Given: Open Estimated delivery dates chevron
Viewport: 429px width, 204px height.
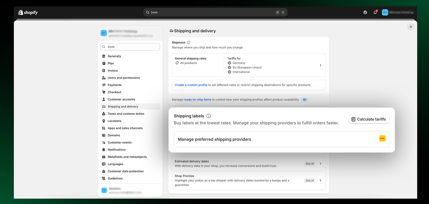Looking at the screenshot, I should point(320,164).
